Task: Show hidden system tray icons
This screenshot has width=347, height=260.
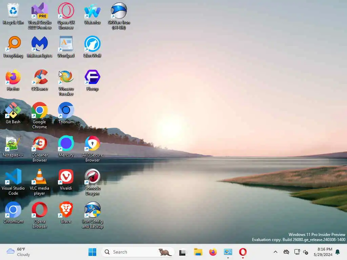Action: 275,252
